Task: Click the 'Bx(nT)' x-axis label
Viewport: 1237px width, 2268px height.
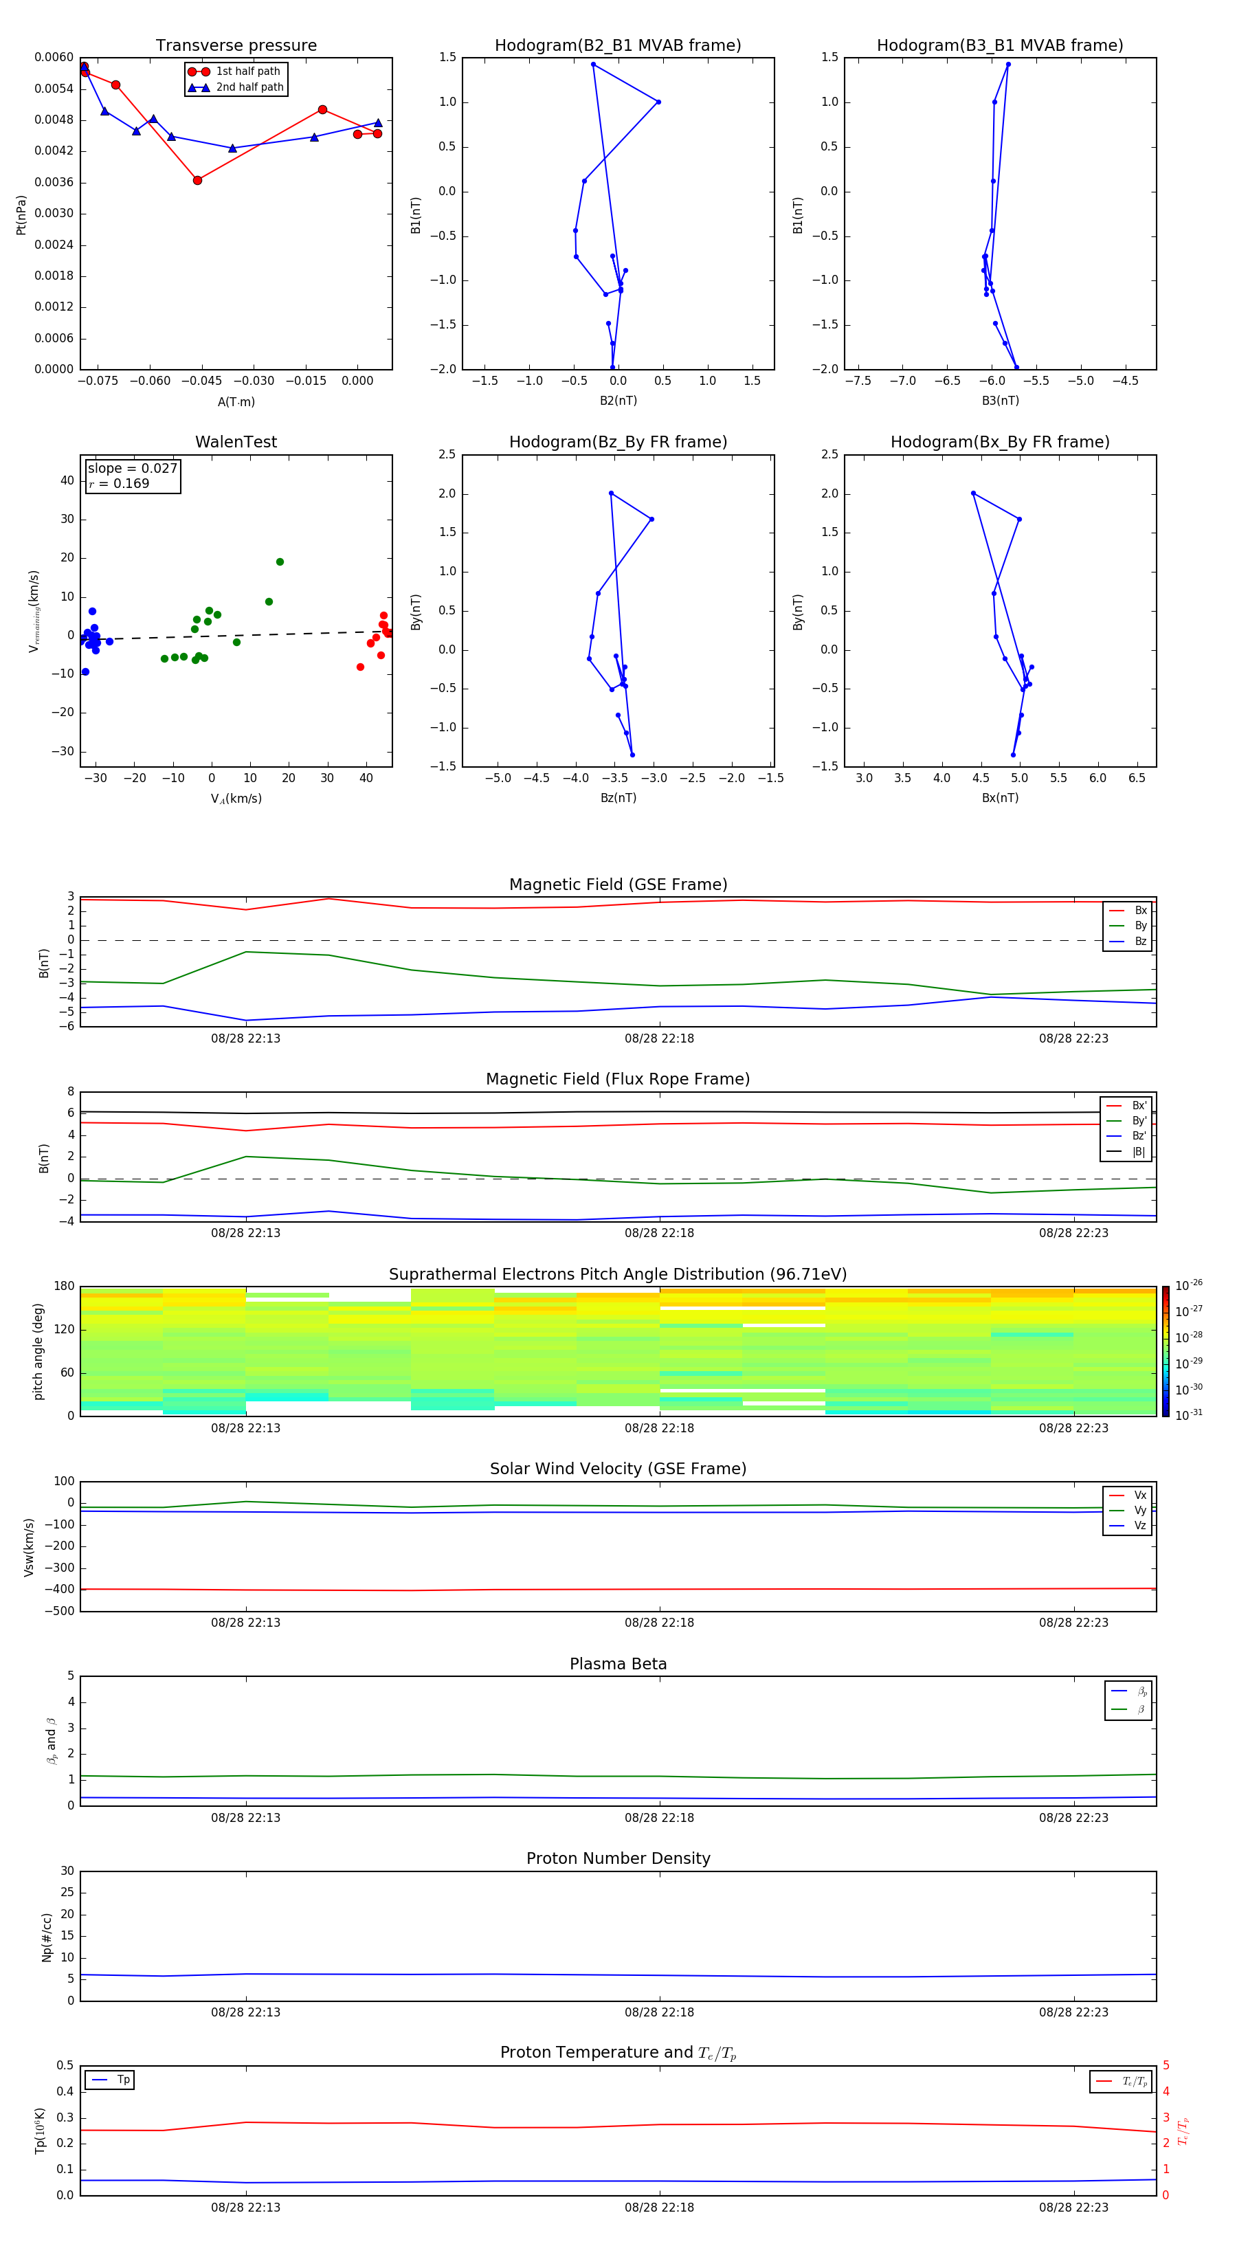Action: coord(1000,798)
